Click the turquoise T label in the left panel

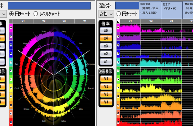[11, 62]
